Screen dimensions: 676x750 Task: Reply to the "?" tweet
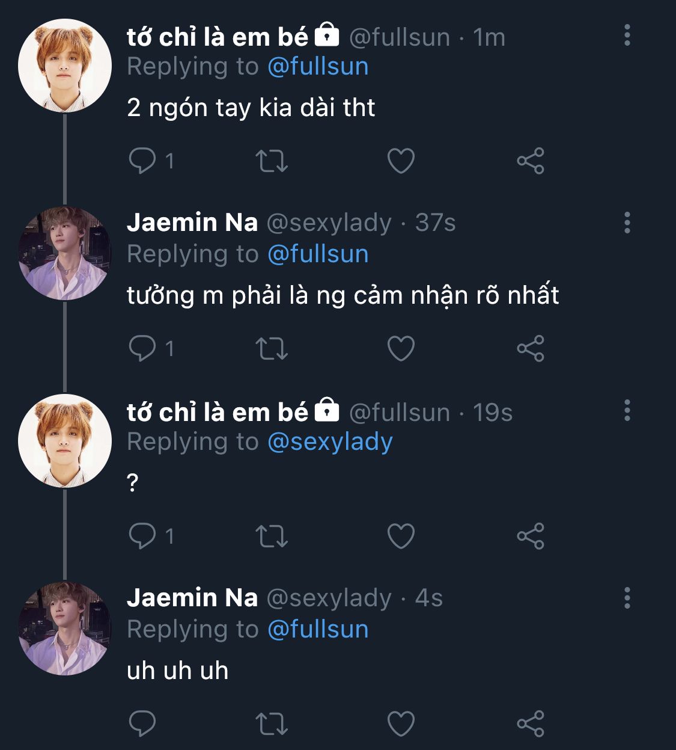(142, 536)
